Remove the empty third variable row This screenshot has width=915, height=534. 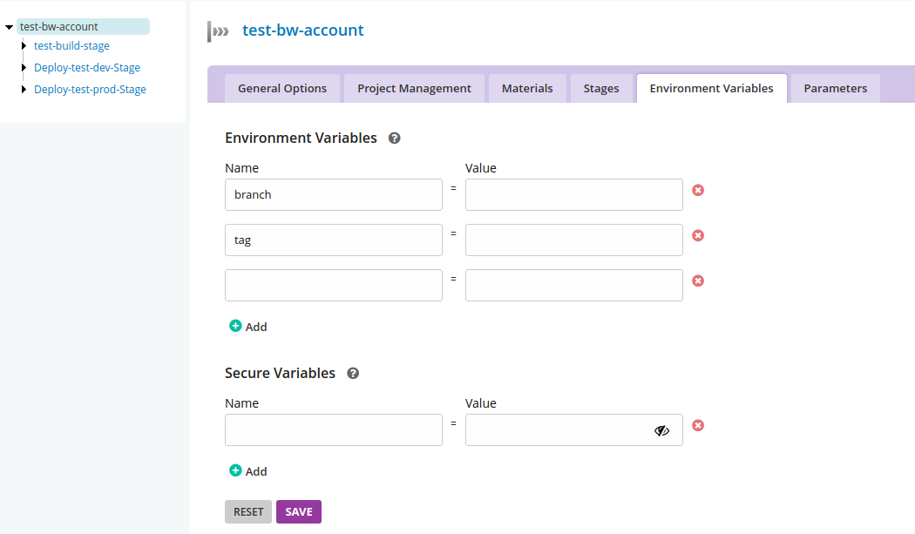click(x=698, y=281)
